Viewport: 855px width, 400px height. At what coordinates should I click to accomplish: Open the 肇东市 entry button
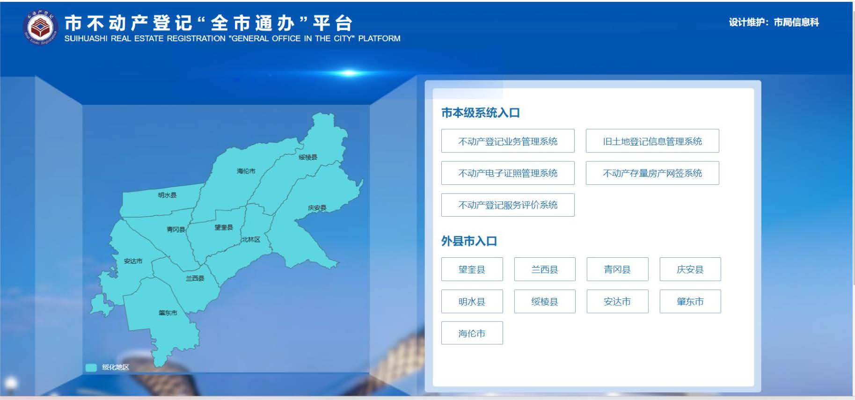(690, 301)
